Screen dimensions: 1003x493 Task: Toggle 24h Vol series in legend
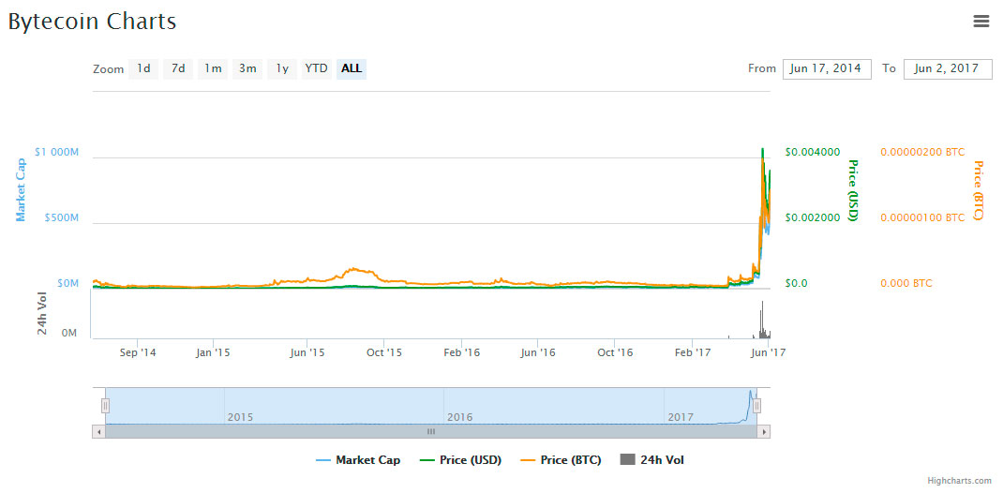pyautogui.click(x=652, y=460)
